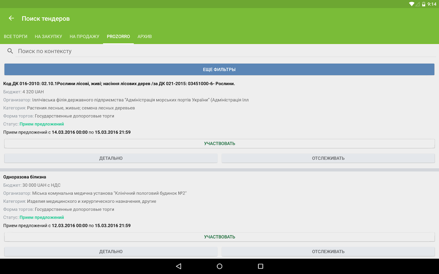Tap ОТСЛЕЖИВАТЬ for Одноразова білизна tender
The height and width of the screenshot is (274, 439).
pyautogui.click(x=328, y=252)
